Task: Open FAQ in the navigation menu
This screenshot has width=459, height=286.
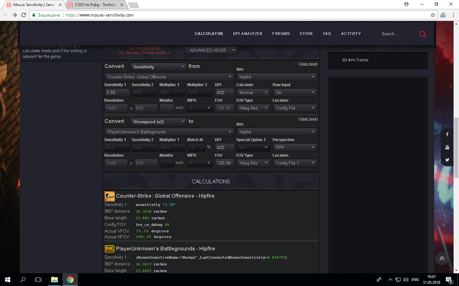Action: tap(327, 34)
